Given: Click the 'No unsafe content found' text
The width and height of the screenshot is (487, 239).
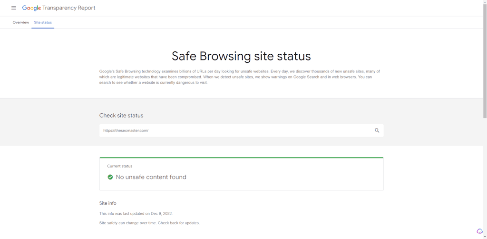Looking at the screenshot, I should pos(151,177).
